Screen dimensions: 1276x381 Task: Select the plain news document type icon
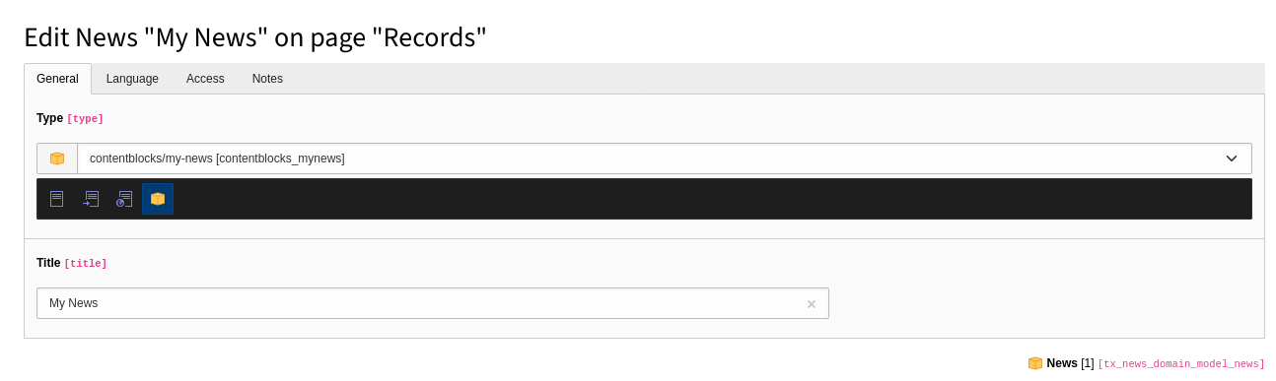[x=57, y=199]
